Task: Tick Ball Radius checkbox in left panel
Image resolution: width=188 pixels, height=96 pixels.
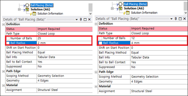Action: coord(8,43)
